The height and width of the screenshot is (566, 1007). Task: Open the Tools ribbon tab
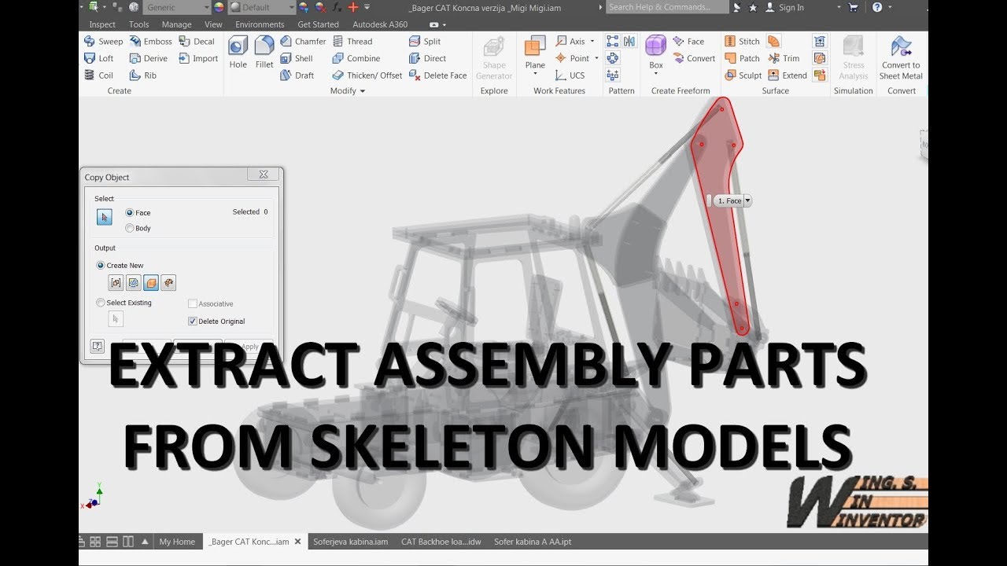point(139,24)
